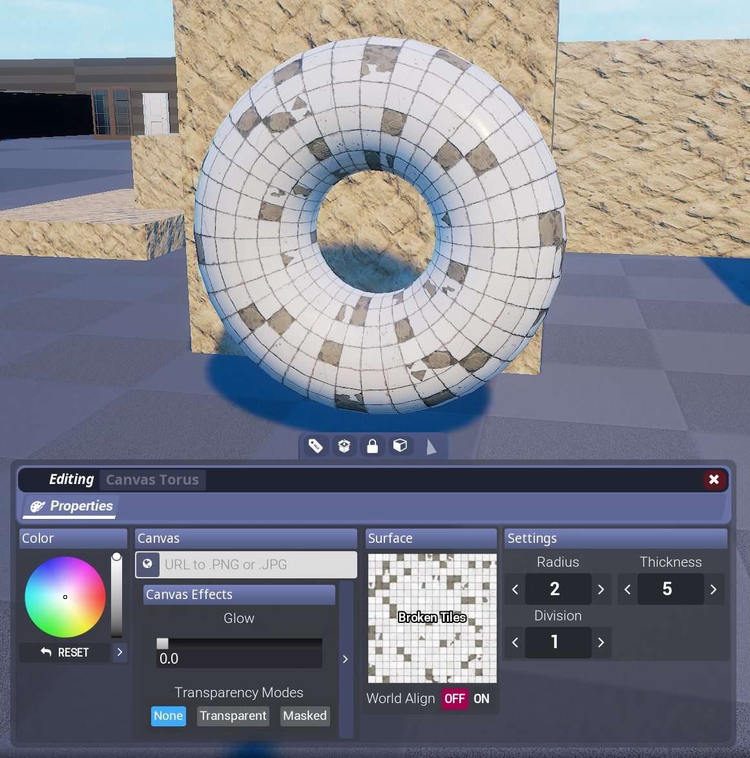
Task: Set World Align to OFF
Action: tap(455, 699)
